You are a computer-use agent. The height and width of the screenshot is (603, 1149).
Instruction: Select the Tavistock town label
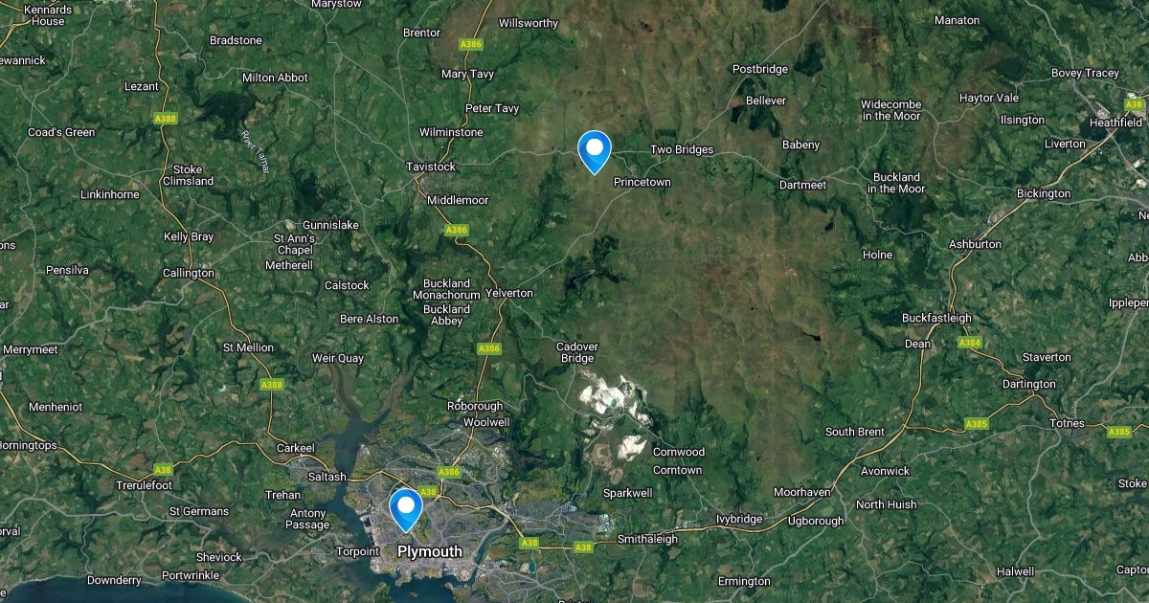coord(431,167)
